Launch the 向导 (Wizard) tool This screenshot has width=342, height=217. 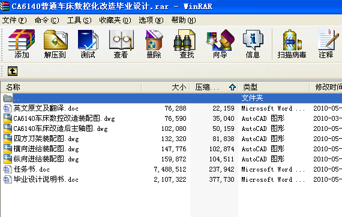pyautogui.click(x=220, y=44)
